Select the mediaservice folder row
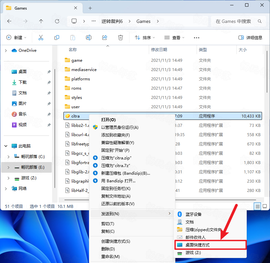This screenshot has width=270, height=263. (163, 70)
